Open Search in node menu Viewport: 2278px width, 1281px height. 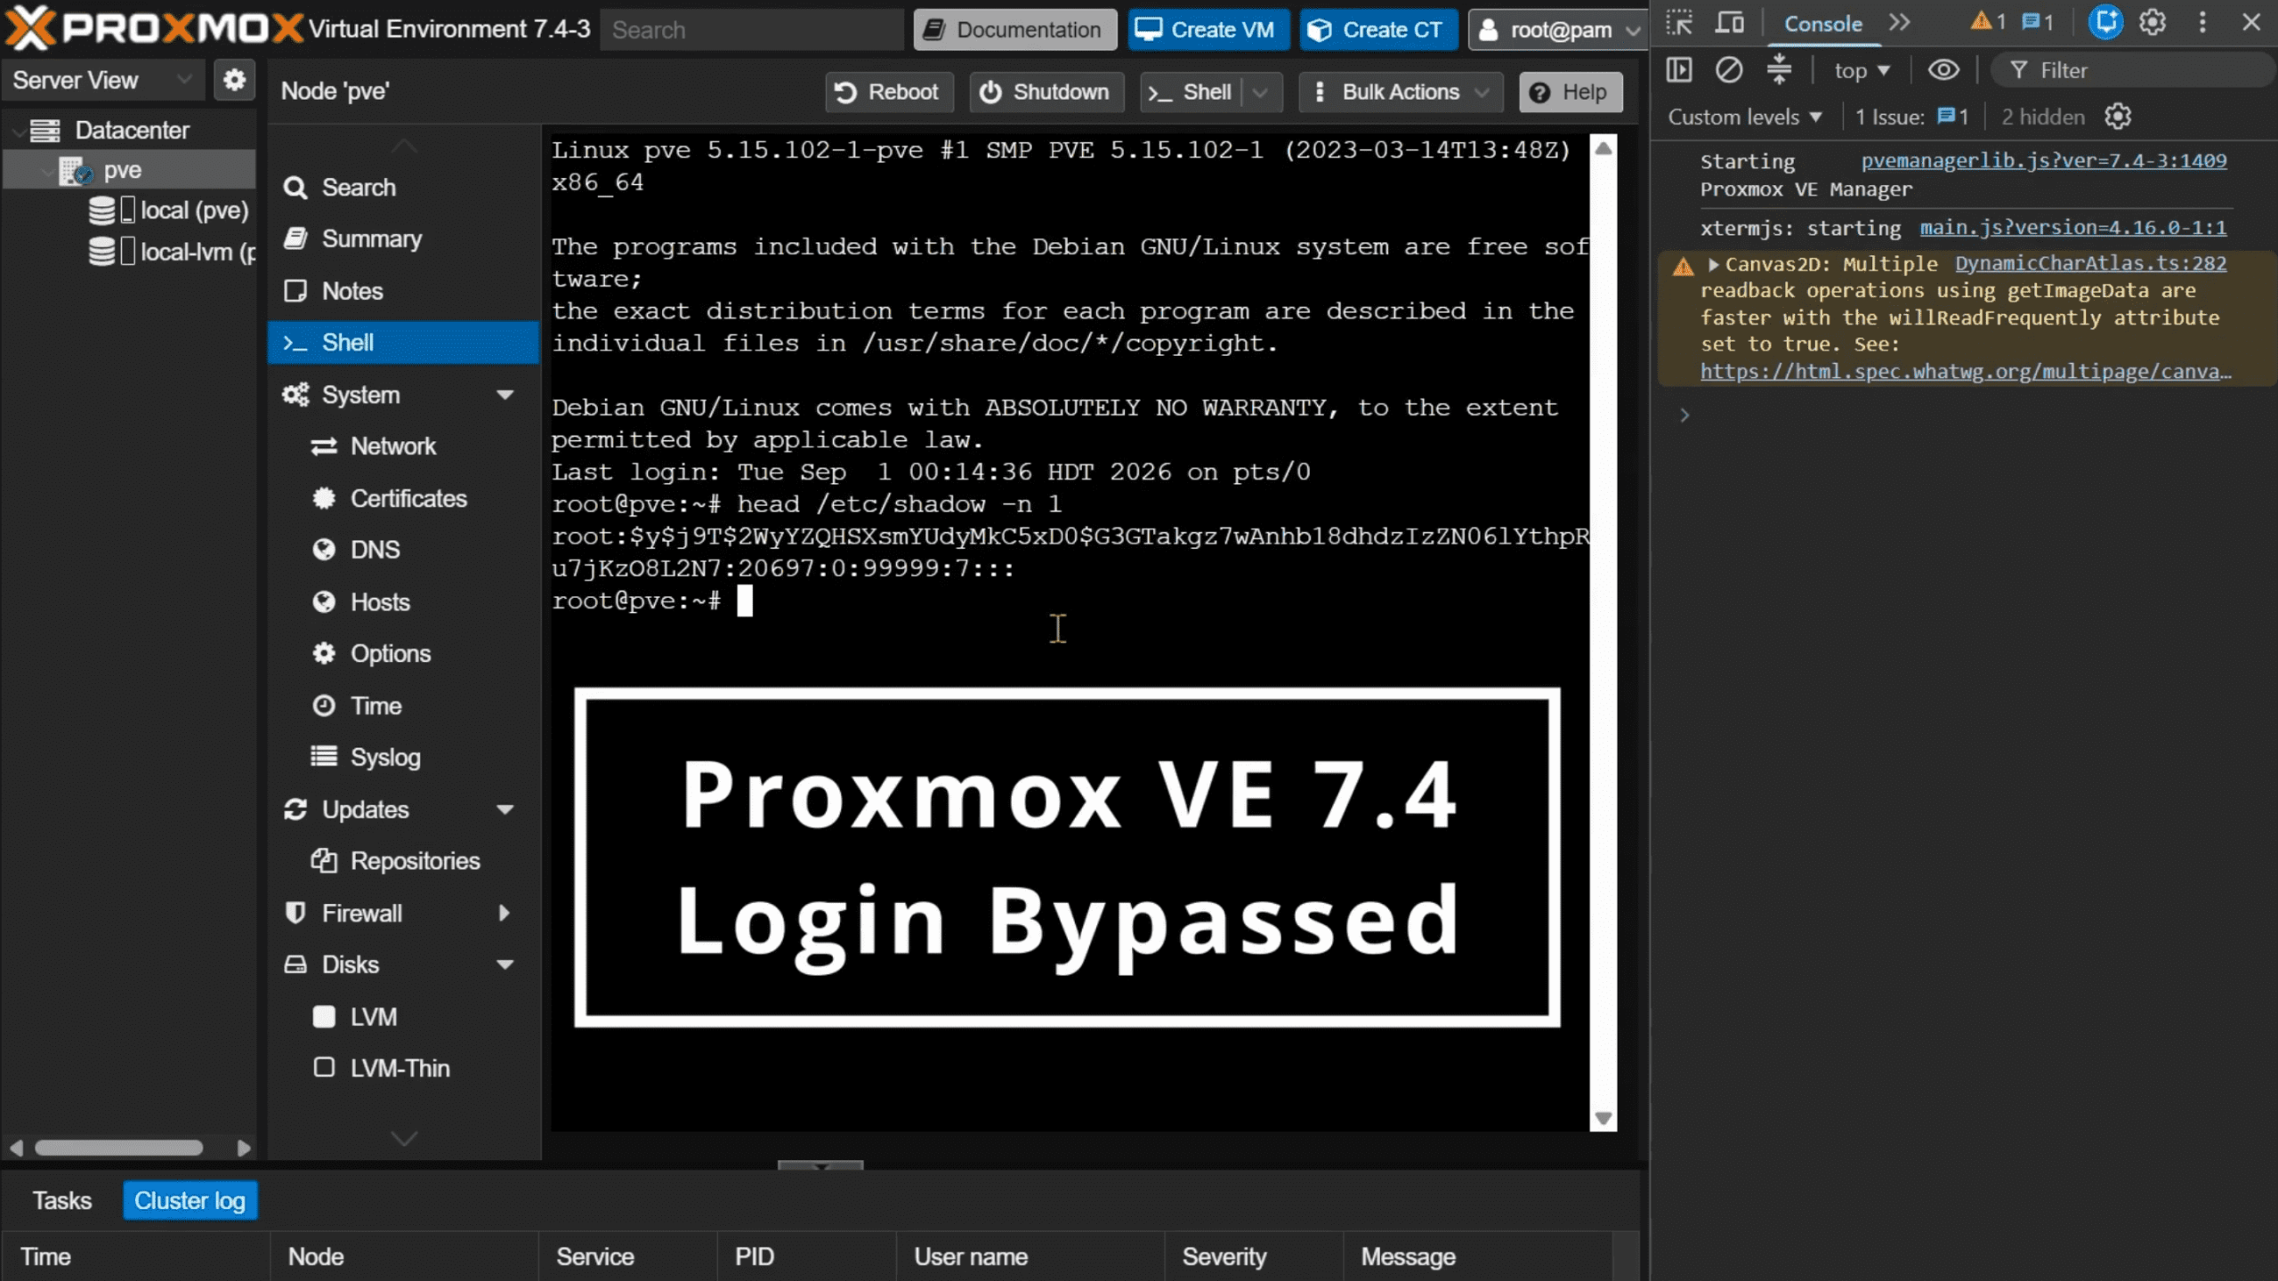pos(403,188)
